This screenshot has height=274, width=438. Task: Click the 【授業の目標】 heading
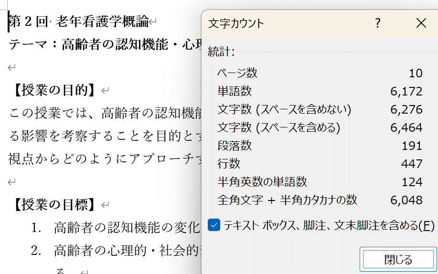(55, 205)
